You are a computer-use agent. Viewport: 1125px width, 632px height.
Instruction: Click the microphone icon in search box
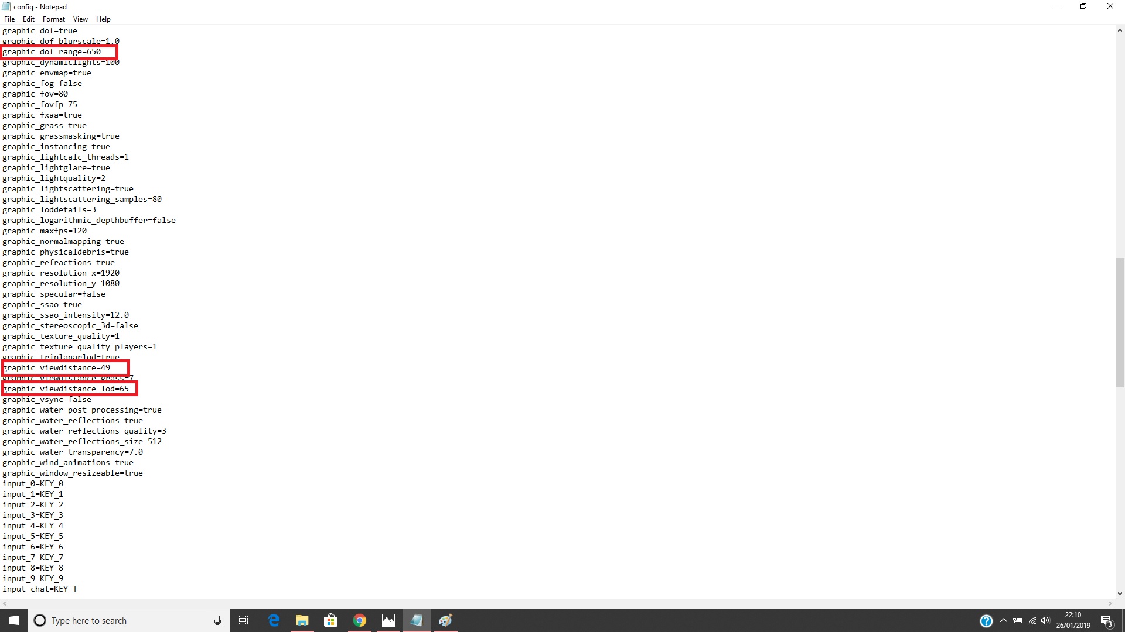point(217,620)
